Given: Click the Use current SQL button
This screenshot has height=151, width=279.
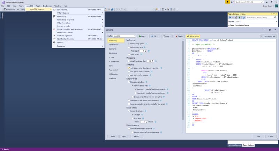Looking at the screenshot, I should (x=268, y=36).
